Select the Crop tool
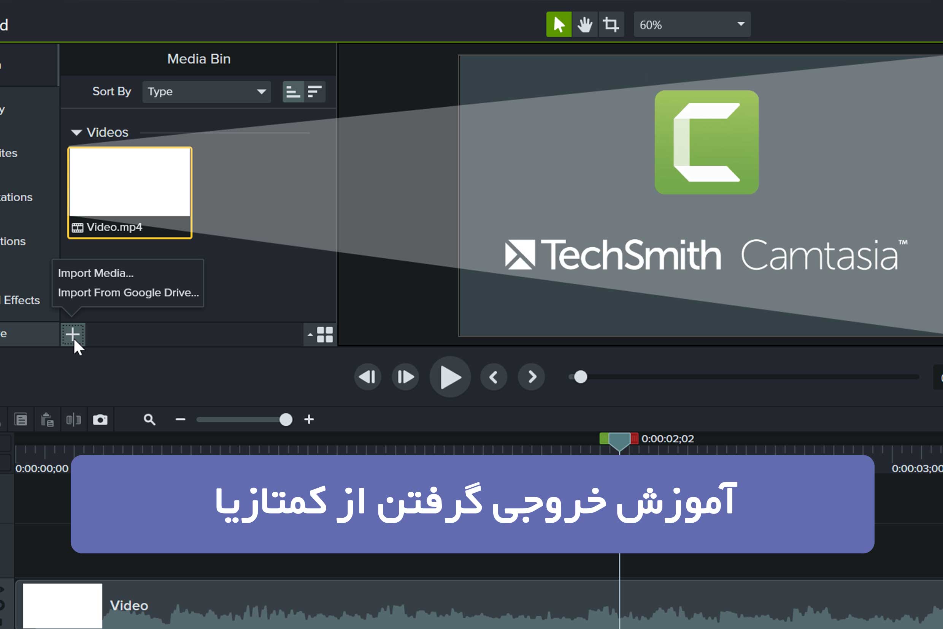 click(x=611, y=24)
